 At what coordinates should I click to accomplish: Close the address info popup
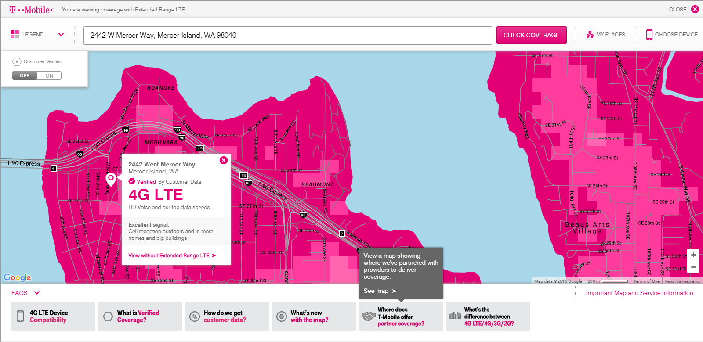click(x=224, y=160)
